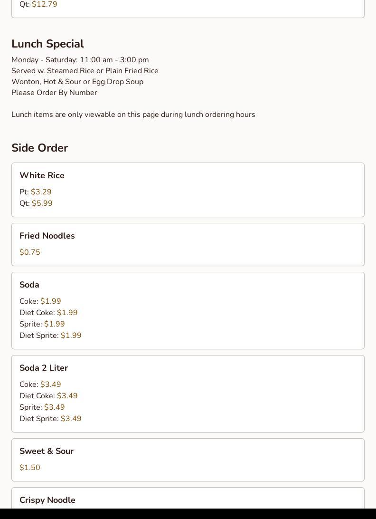This screenshot has width=376, height=519.
Task: Open the Sweet & Sour item
Action: 47,451
